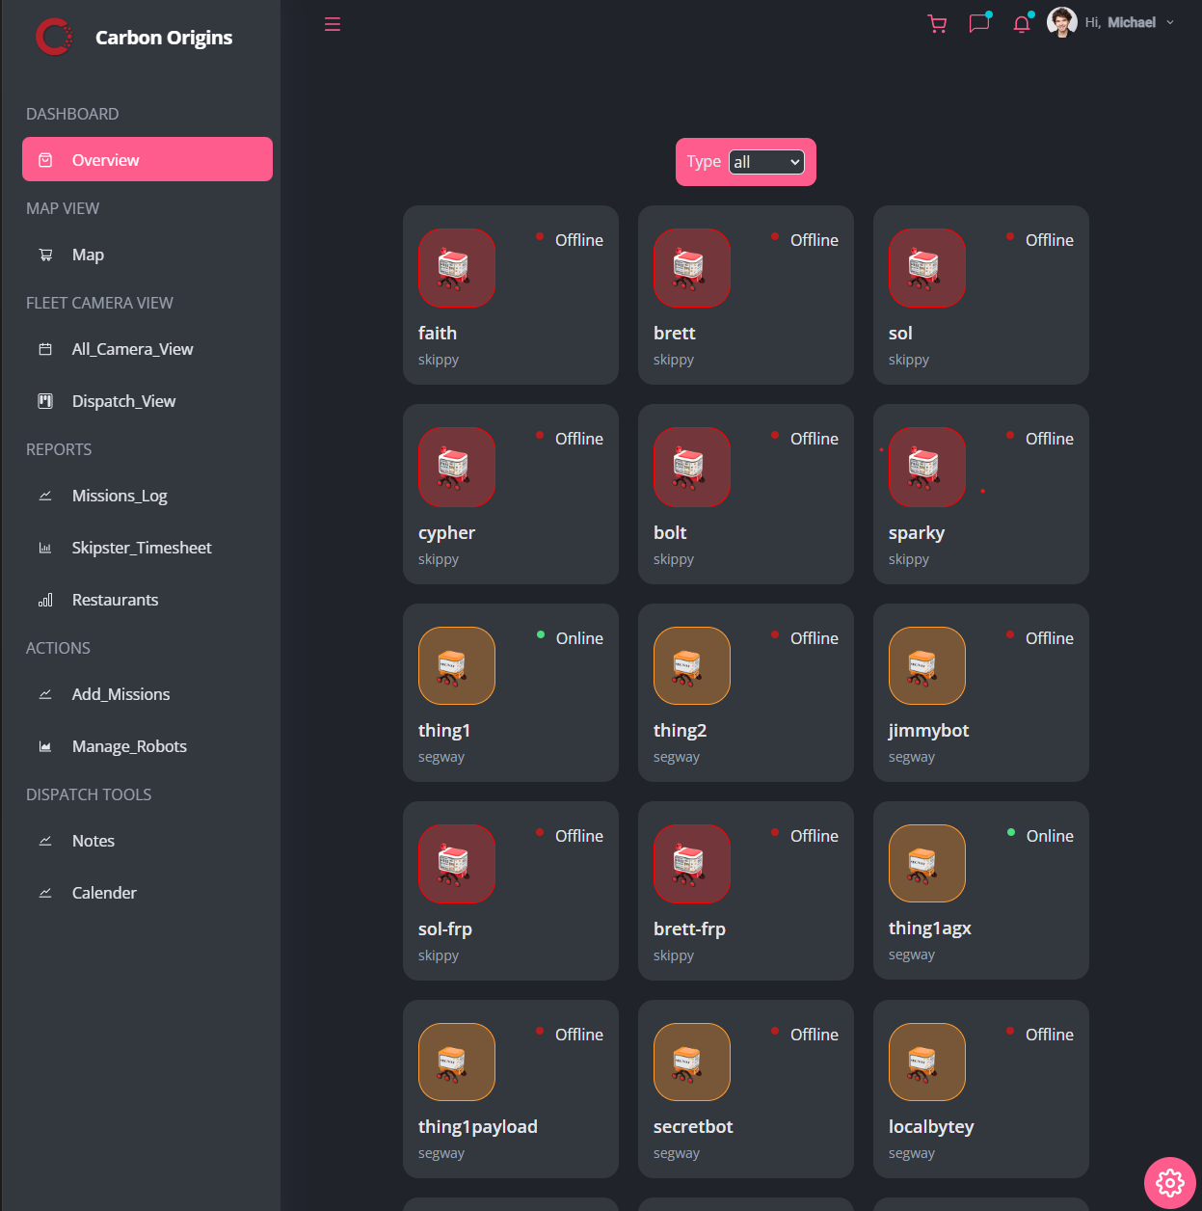
Task: Open the shopping cart icon
Action: (x=937, y=24)
